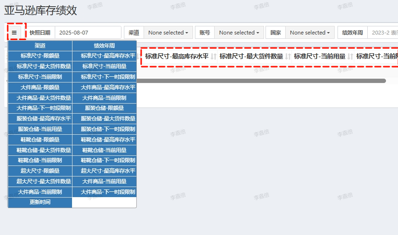
Task: Toggle 标准尺寸-当前用量 in the column menu
Action: tap(104, 66)
